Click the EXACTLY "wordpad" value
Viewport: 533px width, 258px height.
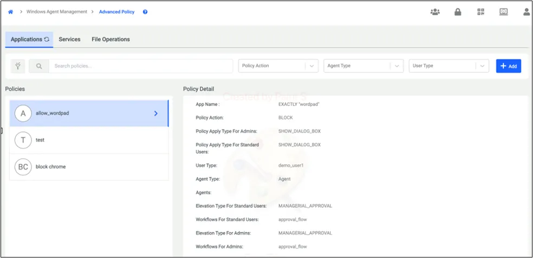299,104
